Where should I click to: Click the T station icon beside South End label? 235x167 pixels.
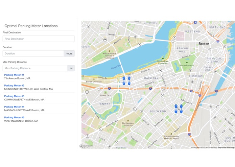coord(141,111)
